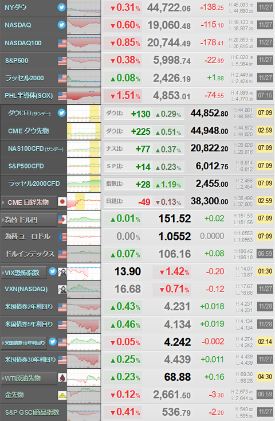Click Japan flag beside CME 日経先物
Image resolution: width=275 pixels, height=421 pixels.
click(x=62, y=202)
